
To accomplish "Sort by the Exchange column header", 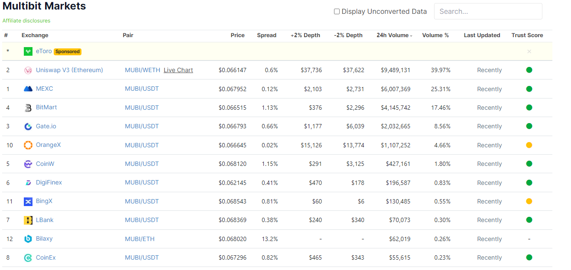I will click(35, 35).
